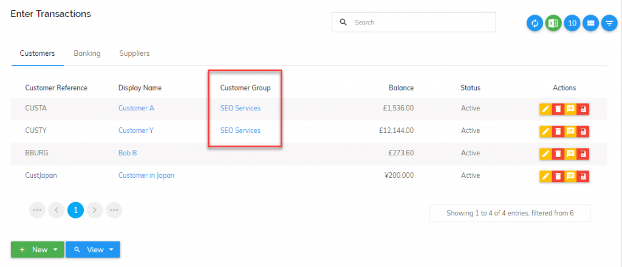The image size is (622, 267).
Task: Open the Customer A display name link
Action: coord(136,108)
